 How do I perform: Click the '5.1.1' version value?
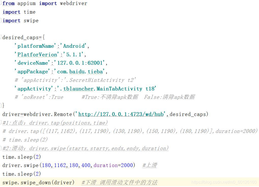click(x=73, y=54)
